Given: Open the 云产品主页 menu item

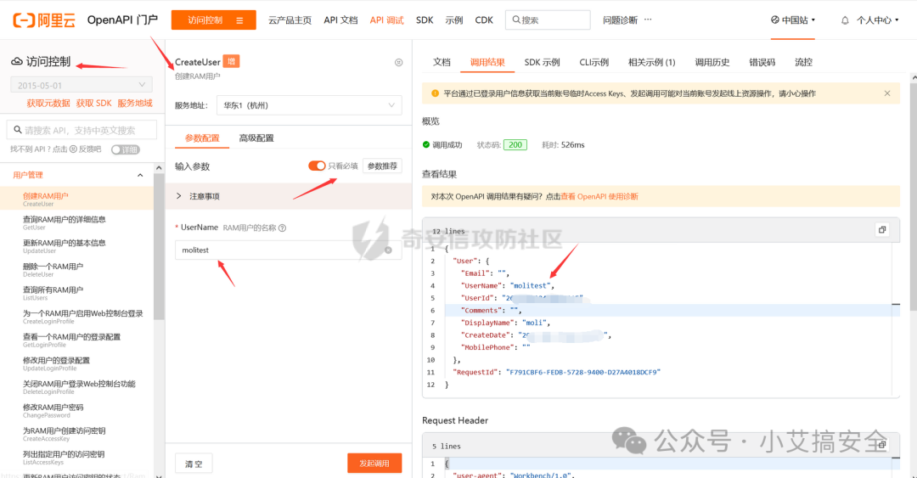Looking at the screenshot, I should 290,20.
